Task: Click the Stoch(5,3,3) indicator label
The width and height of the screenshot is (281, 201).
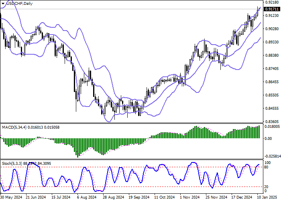Action: (13, 163)
